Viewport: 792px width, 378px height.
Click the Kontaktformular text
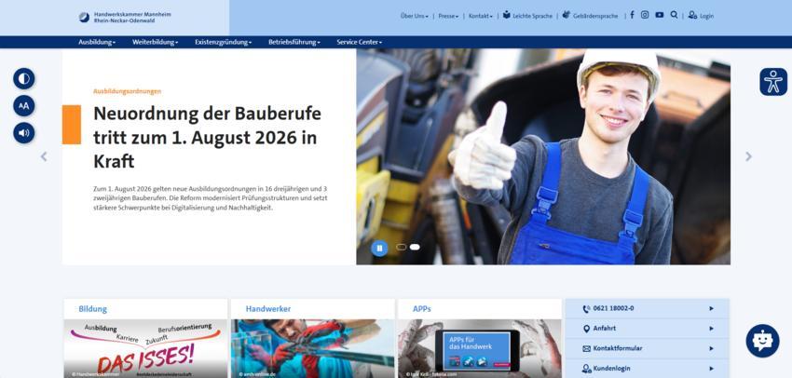point(617,349)
